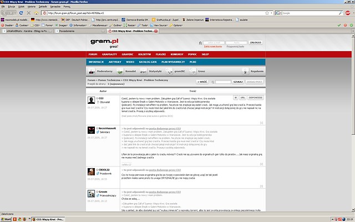Click the red error indicator in Web Developer toolbar

(x=345, y=26)
